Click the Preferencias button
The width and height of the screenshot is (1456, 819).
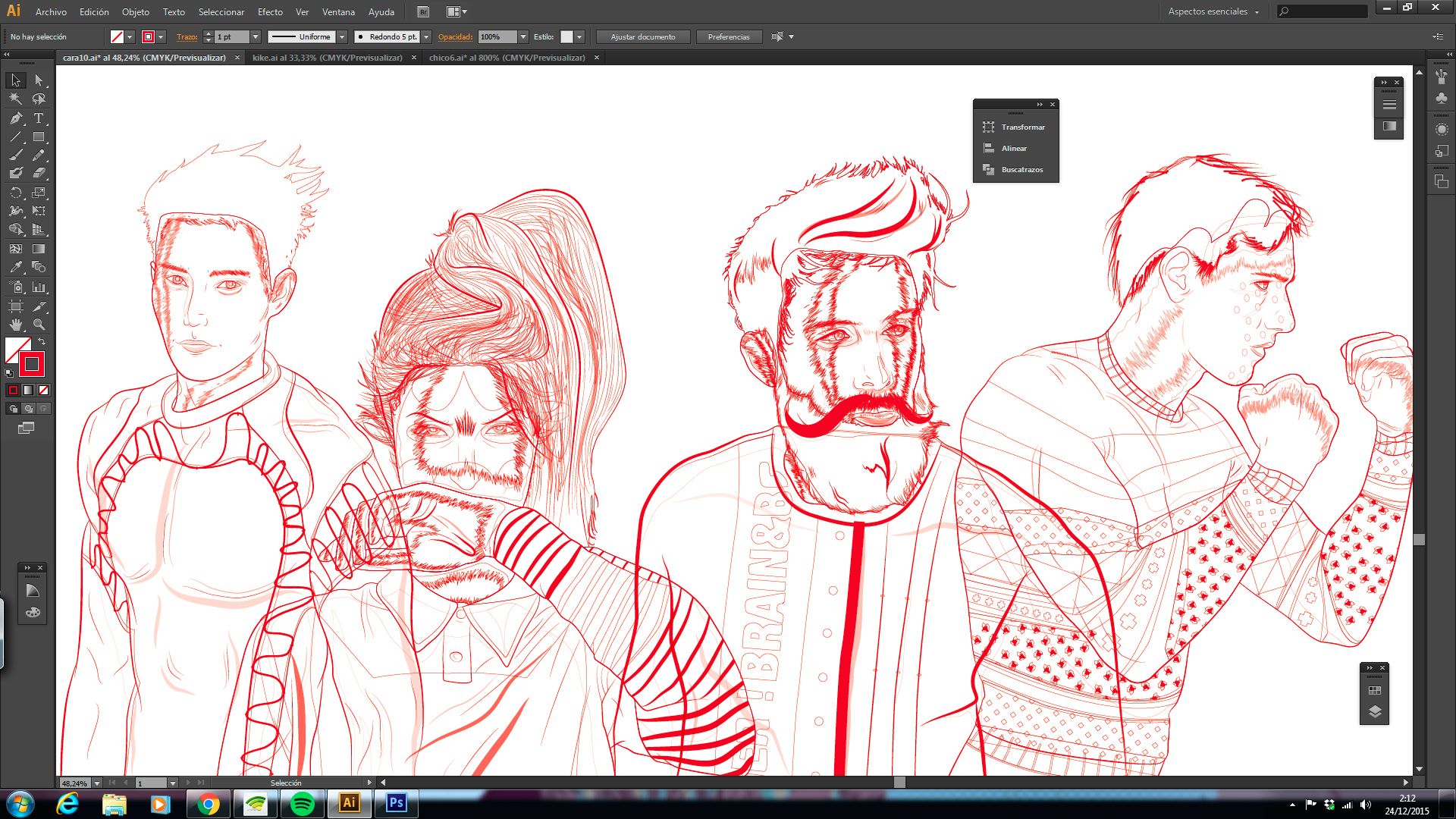729,36
